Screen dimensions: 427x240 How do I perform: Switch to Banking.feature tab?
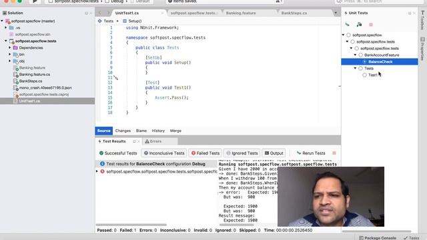(x=241, y=13)
